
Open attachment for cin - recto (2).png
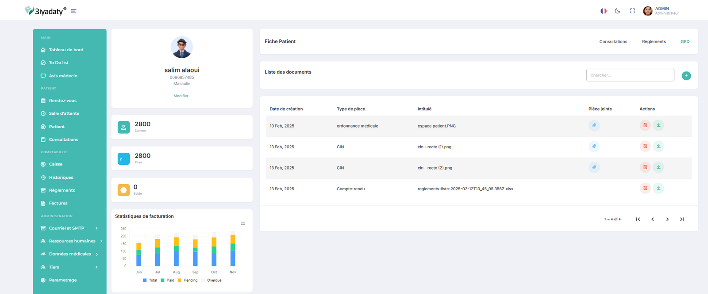point(594,167)
